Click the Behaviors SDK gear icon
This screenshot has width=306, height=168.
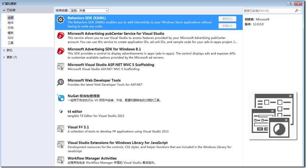60,20
